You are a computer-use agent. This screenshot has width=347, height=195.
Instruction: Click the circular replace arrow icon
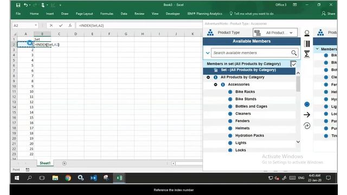pyautogui.click(x=307, y=126)
